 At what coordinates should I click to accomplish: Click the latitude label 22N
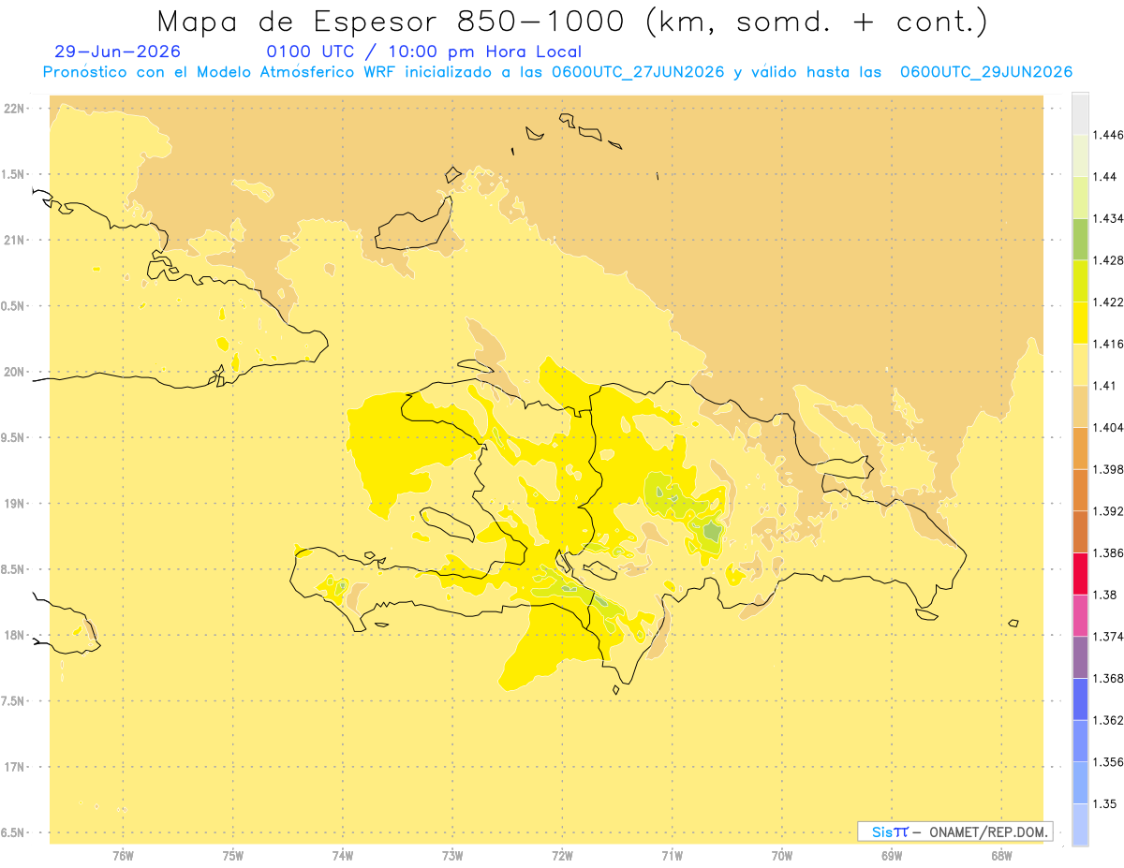(x=16, y=109)
